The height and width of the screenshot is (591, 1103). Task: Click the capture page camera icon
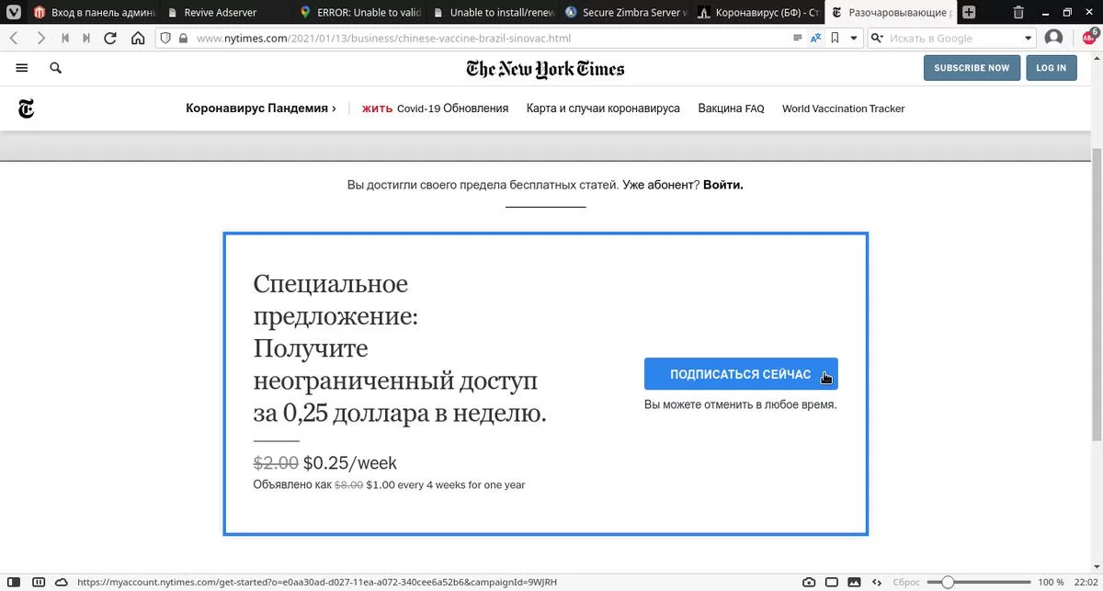809,583
